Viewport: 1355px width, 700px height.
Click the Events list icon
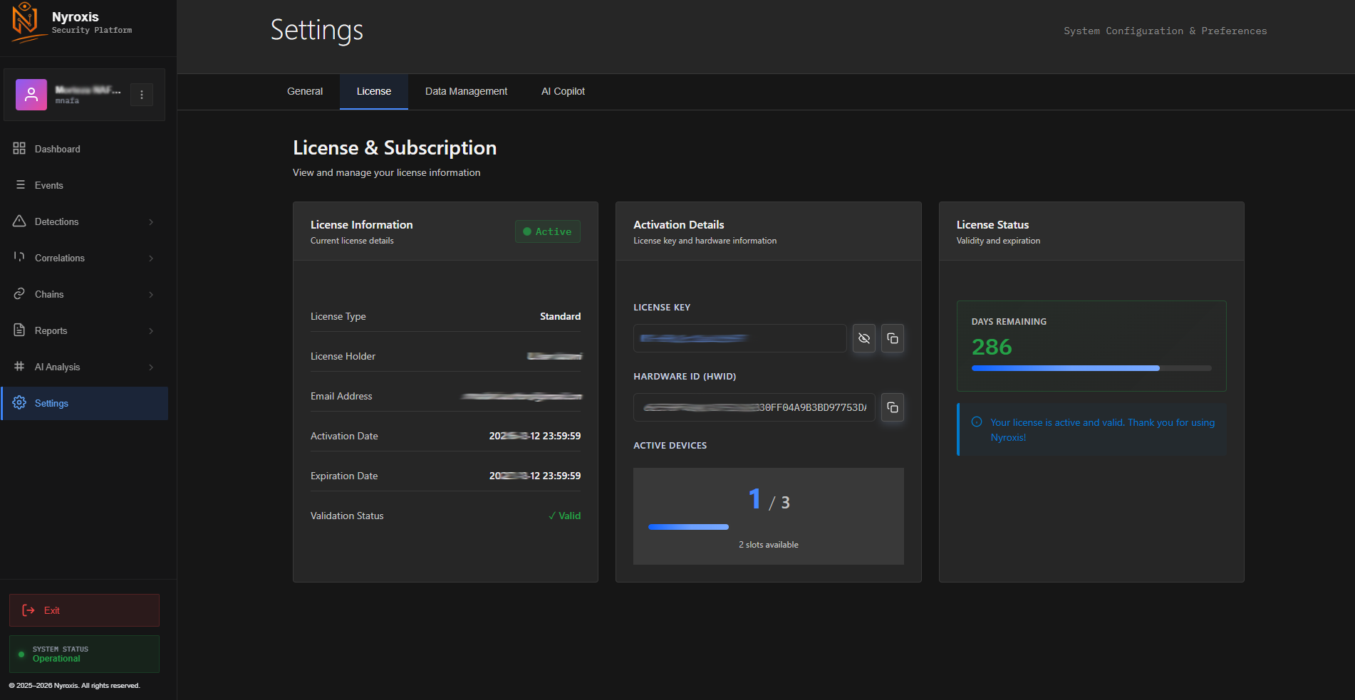[x=20, y=184]
